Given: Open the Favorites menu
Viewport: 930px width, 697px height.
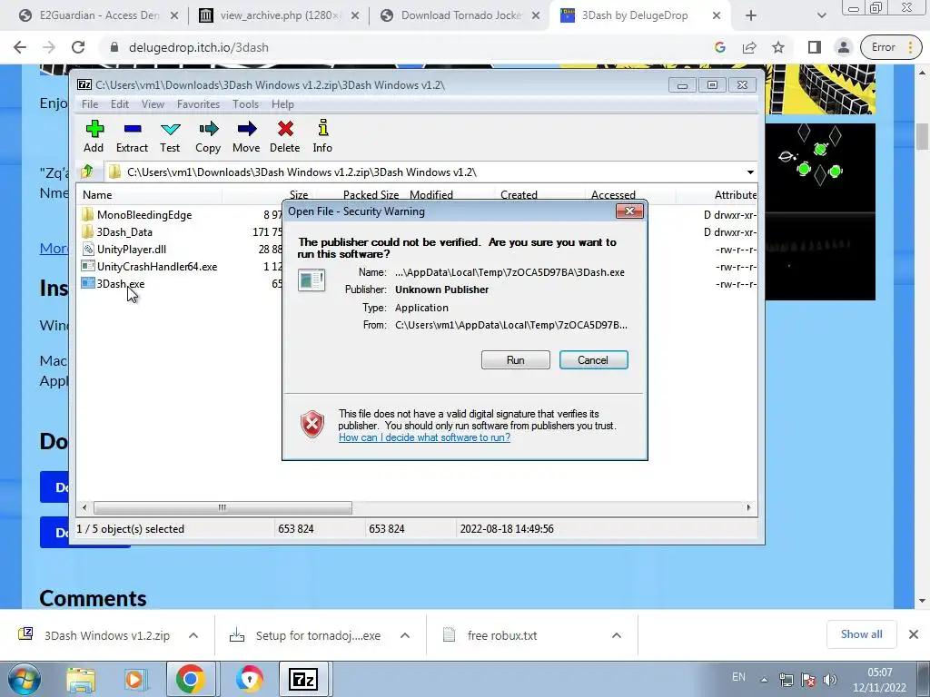Looking at the screenshot, I should [198, 104].
